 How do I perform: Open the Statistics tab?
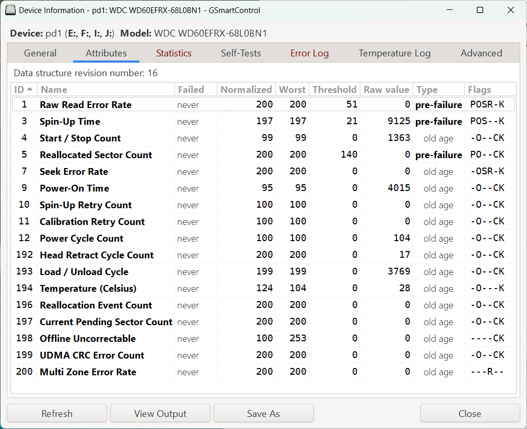tap(174, 53)
